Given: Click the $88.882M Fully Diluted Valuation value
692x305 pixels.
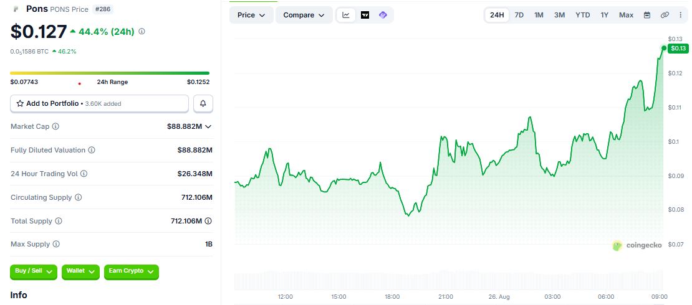Looking at the screenshot, I should click(195, 150).
